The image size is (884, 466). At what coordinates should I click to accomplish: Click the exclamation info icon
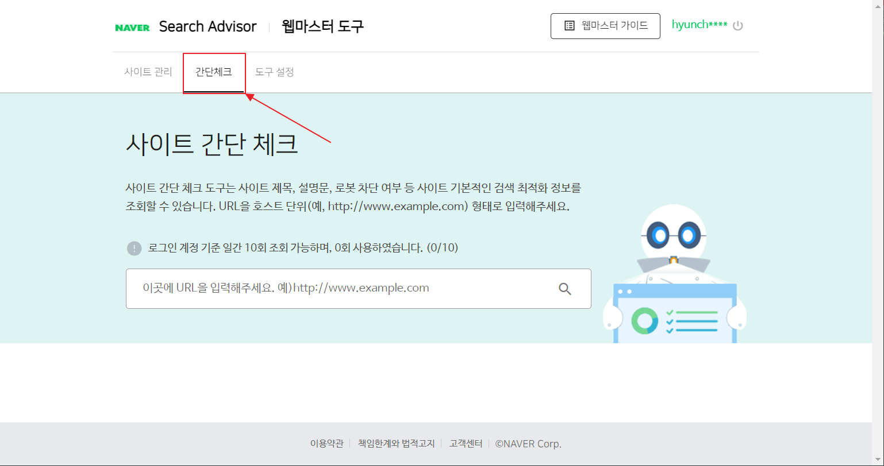pos(134,248)
